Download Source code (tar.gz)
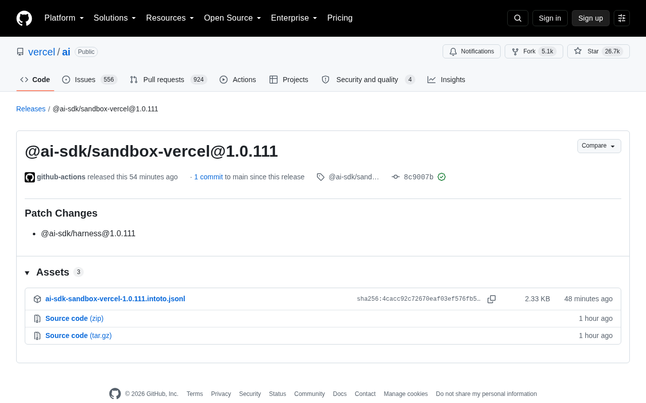The width and height of the screenshot is (646, 403). coord(78,335)
